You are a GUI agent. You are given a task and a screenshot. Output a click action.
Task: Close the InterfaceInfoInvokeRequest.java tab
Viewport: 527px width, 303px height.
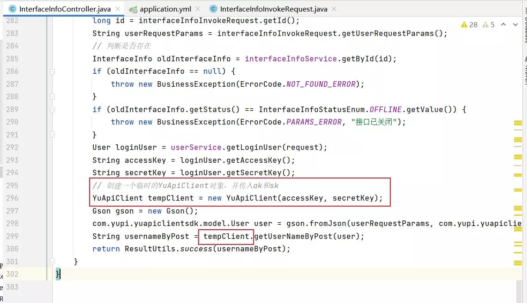point(334,9)
